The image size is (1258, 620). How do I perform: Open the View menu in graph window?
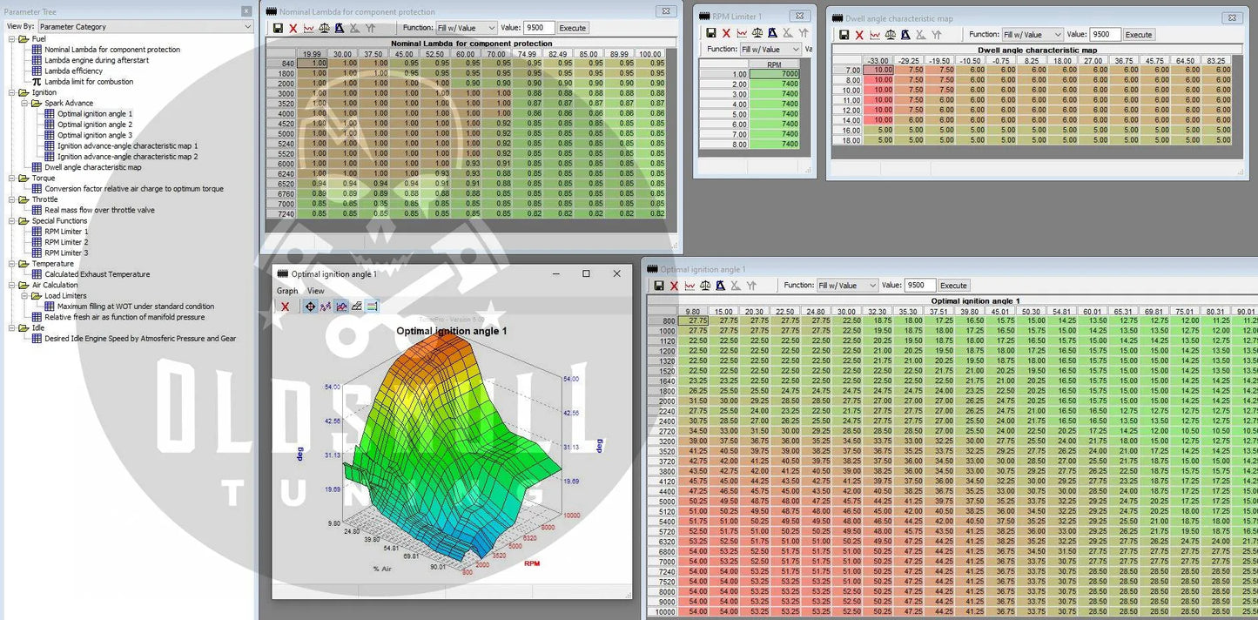pos(315,291)
